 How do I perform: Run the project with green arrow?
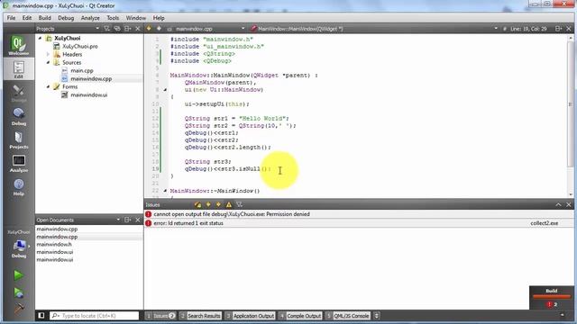pos(18,274)
